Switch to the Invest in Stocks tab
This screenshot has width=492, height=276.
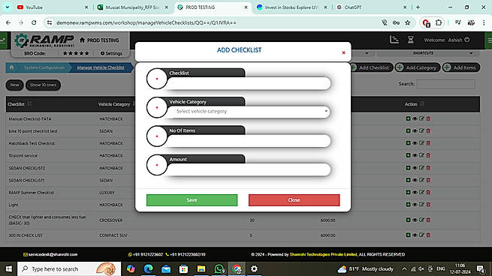click(x=291, y=7)
